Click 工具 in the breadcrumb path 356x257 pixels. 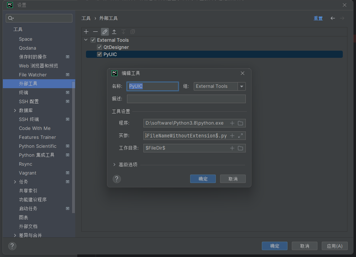click(86, 18)
